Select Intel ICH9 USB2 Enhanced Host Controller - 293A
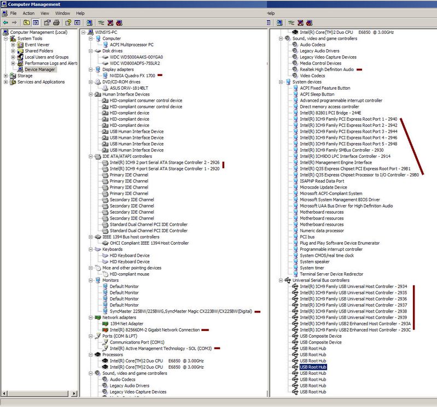 pos(356,323)
